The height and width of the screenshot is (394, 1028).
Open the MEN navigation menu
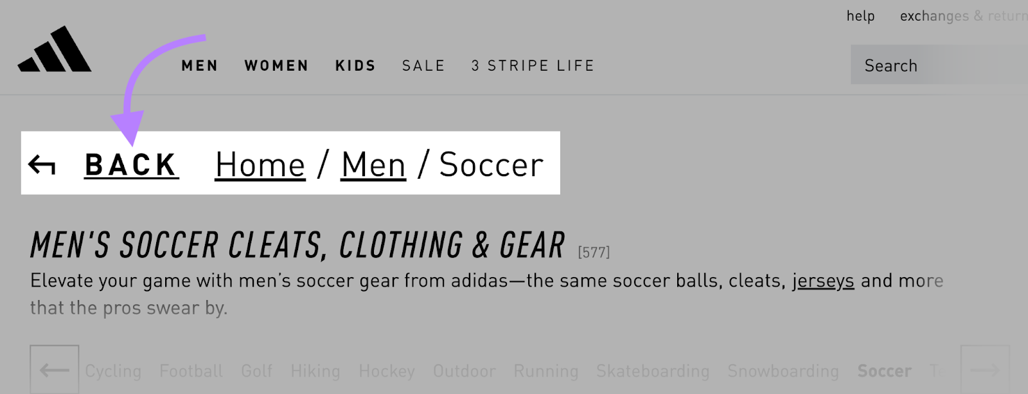tap(200, 66)
